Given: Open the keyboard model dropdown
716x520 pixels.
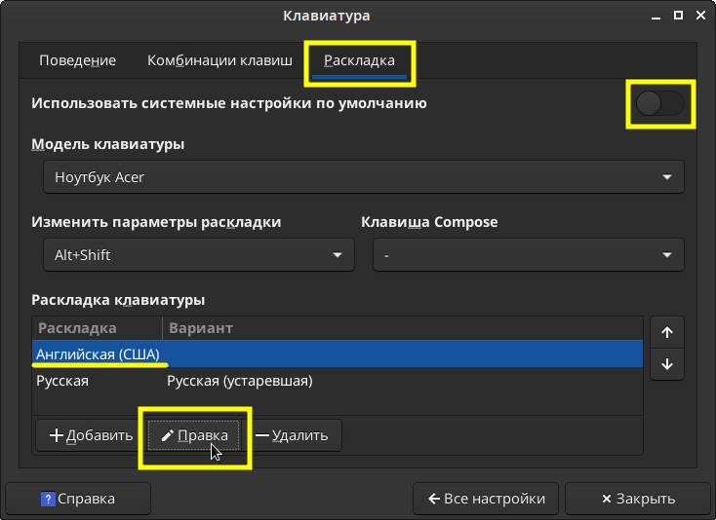Looking at the screenshot, I should coord(363,177).
